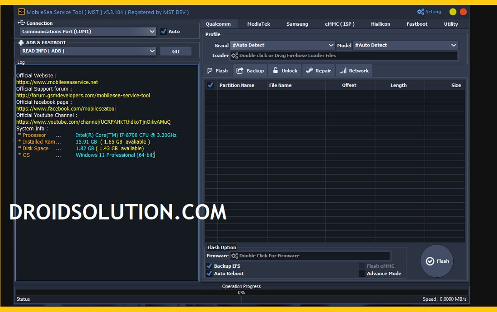Click the GO button
The image size is (497, 312).
pyautogui.click(x=176, y=51)
